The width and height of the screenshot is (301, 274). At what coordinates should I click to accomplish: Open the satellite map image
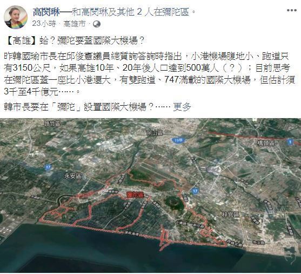click(150, 195)
